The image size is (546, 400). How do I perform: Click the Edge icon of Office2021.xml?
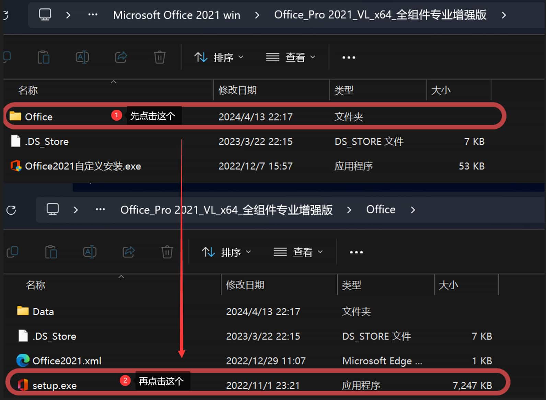tap(23, 360)
